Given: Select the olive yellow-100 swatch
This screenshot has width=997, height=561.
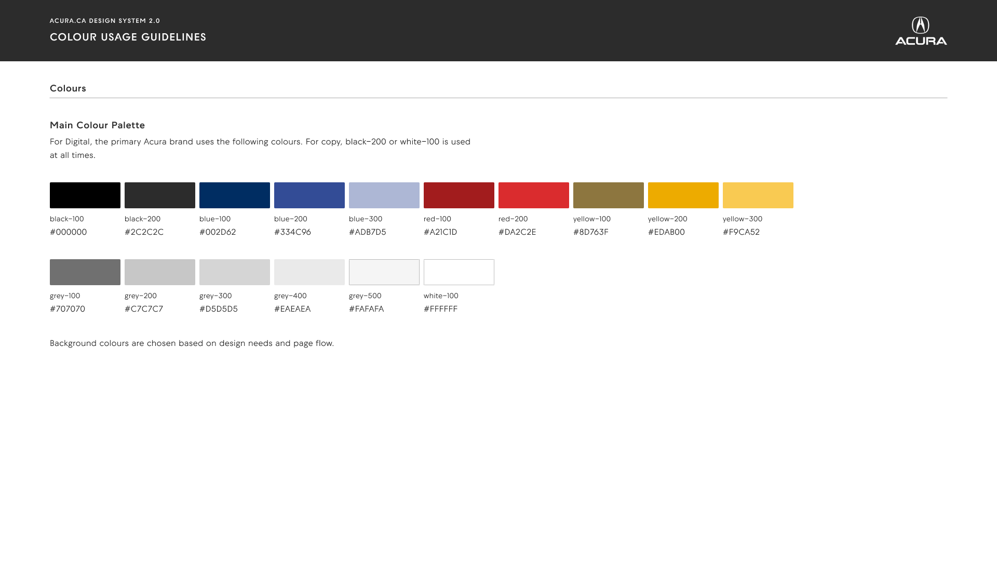Looking at the screenshot, I should [x=609, y=195].
